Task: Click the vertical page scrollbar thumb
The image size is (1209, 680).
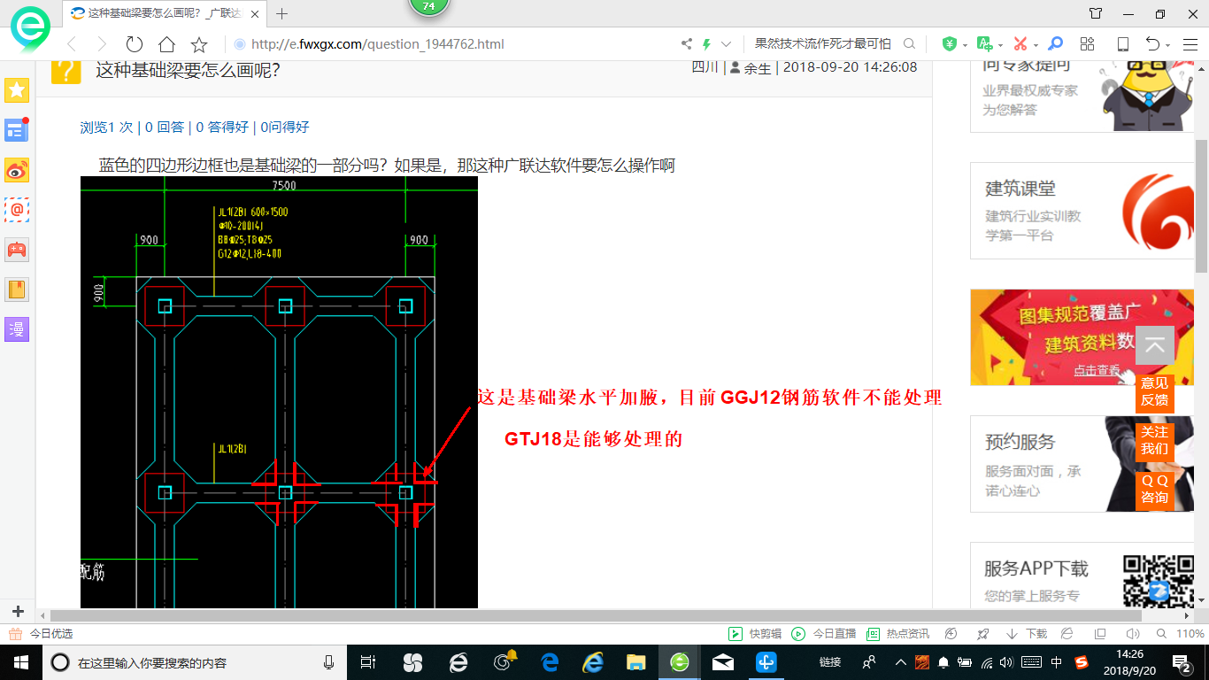Action: pyautogui.click(x=1201, y=208)
